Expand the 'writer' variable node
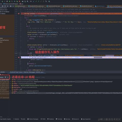Viewport: 122px width, 122px height. click(10, 84)
